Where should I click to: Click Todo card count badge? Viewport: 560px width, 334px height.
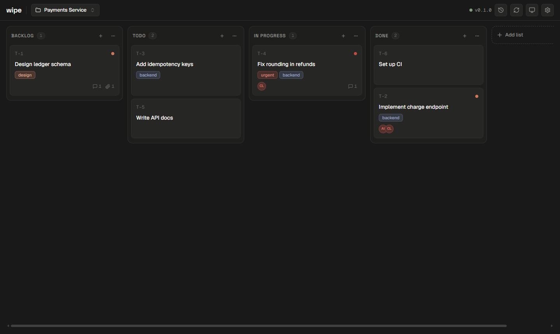pyautogui.click(x=153, y=36)
